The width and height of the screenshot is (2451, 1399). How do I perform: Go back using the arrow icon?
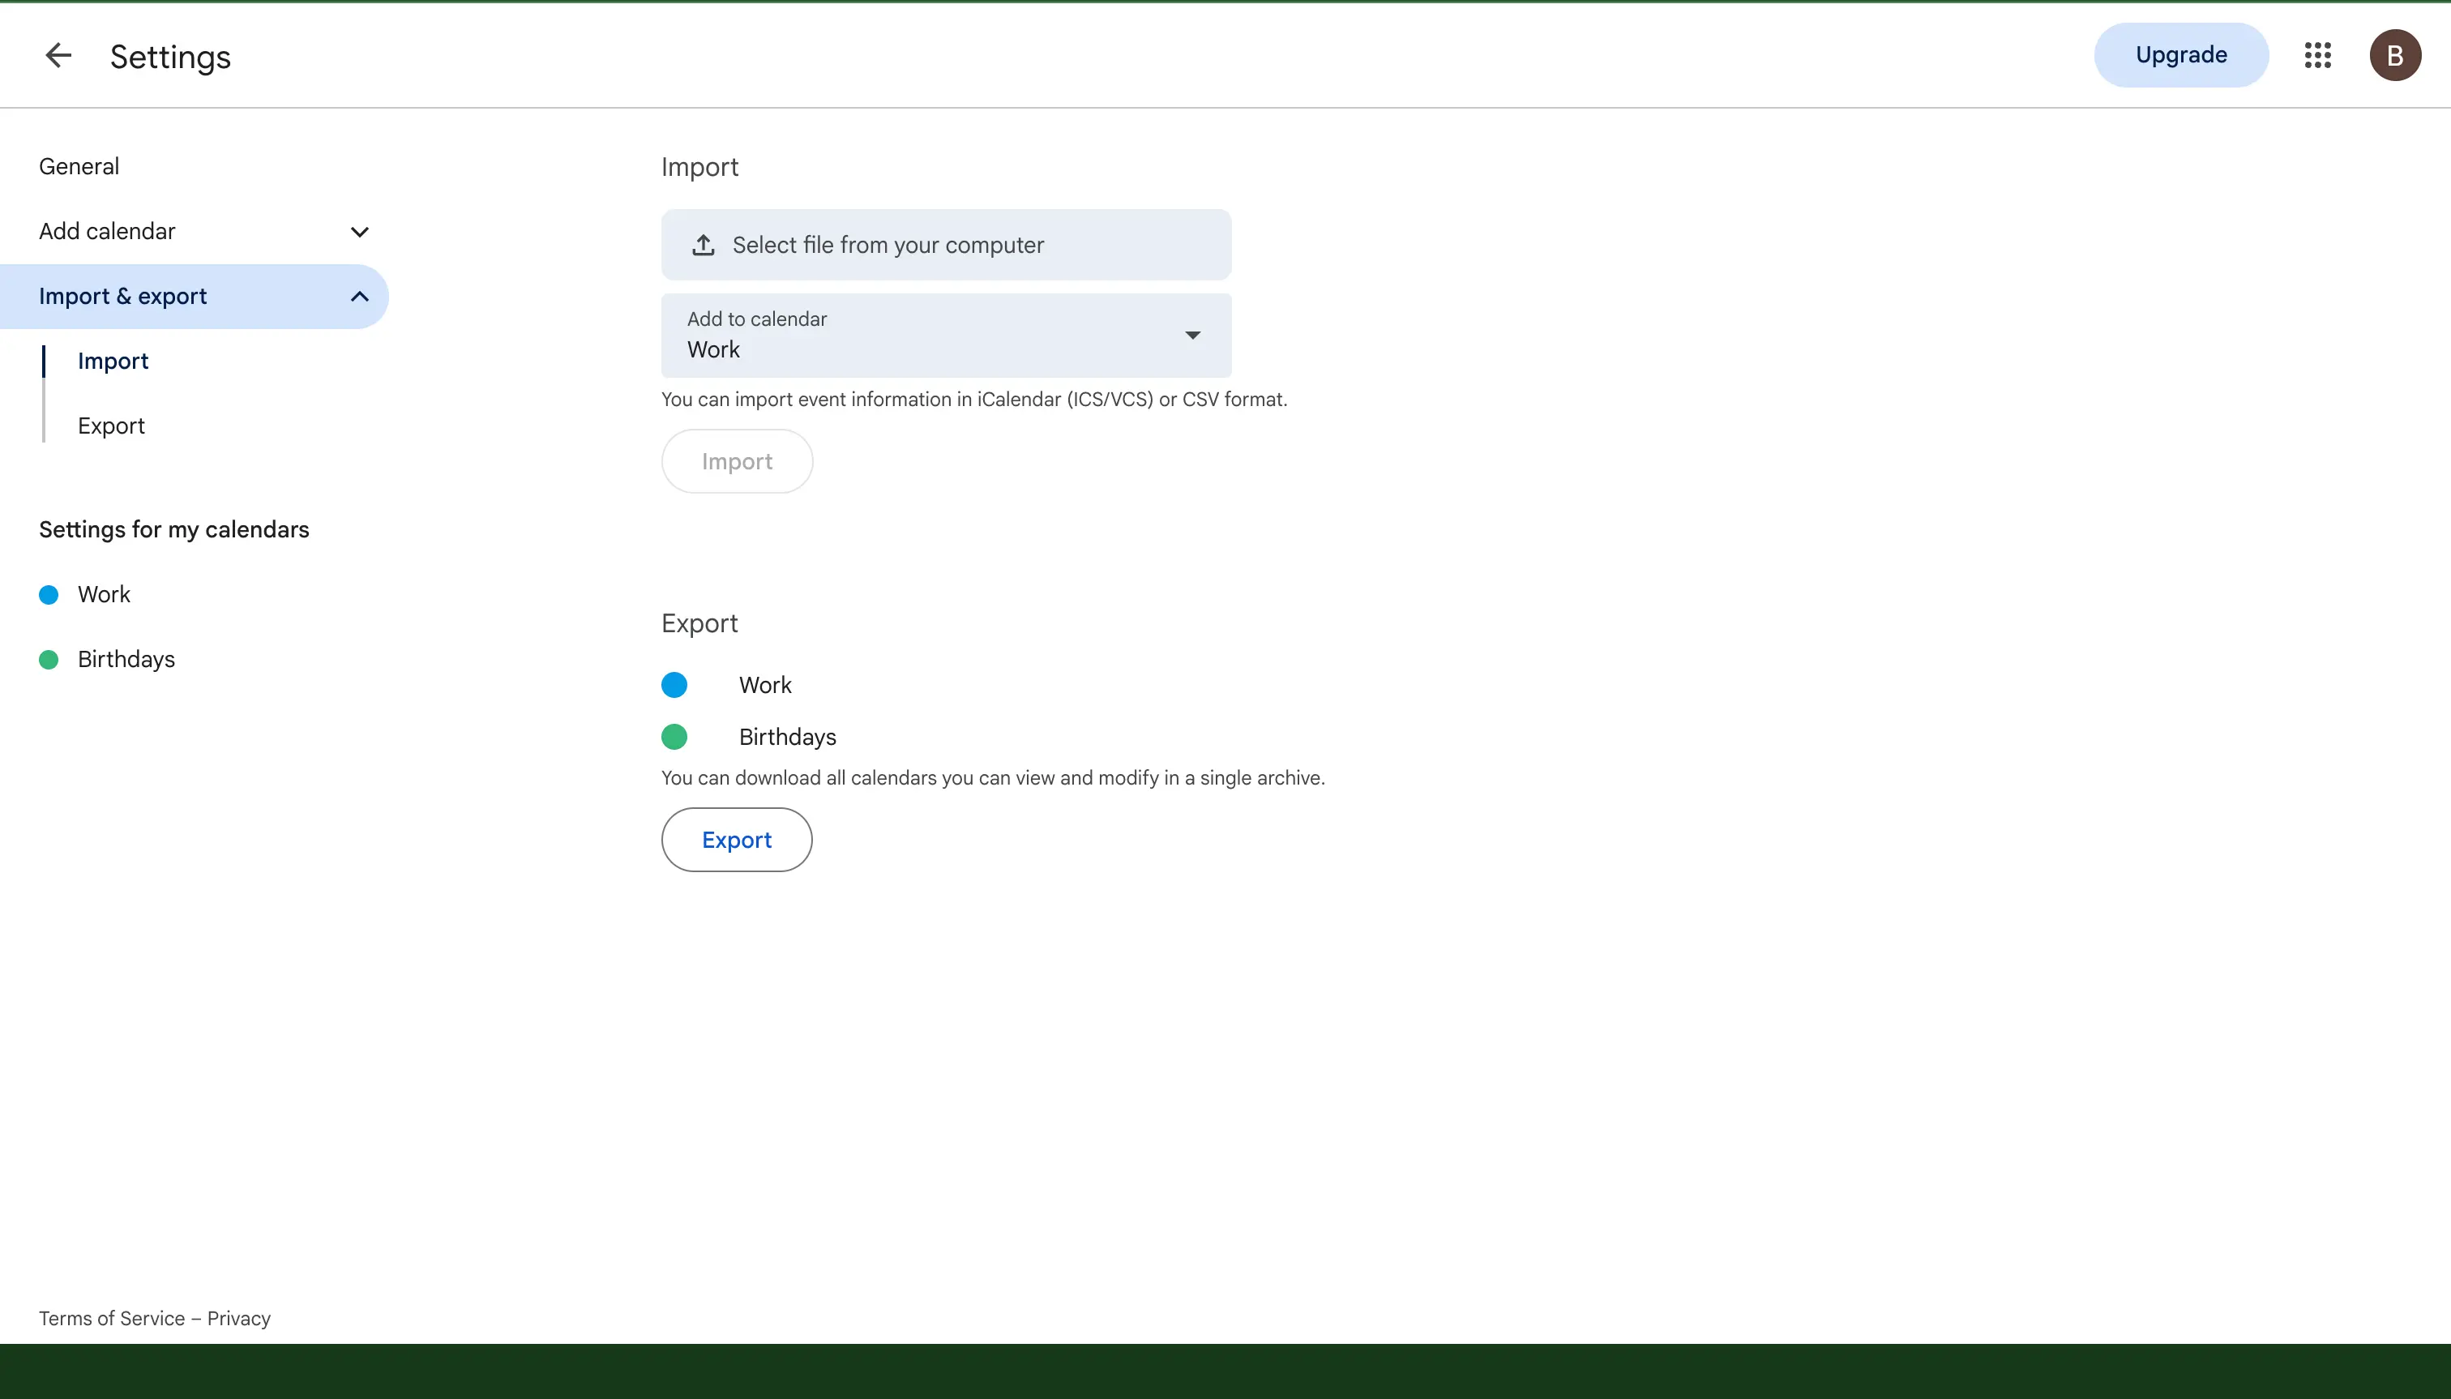pos(58,56)
